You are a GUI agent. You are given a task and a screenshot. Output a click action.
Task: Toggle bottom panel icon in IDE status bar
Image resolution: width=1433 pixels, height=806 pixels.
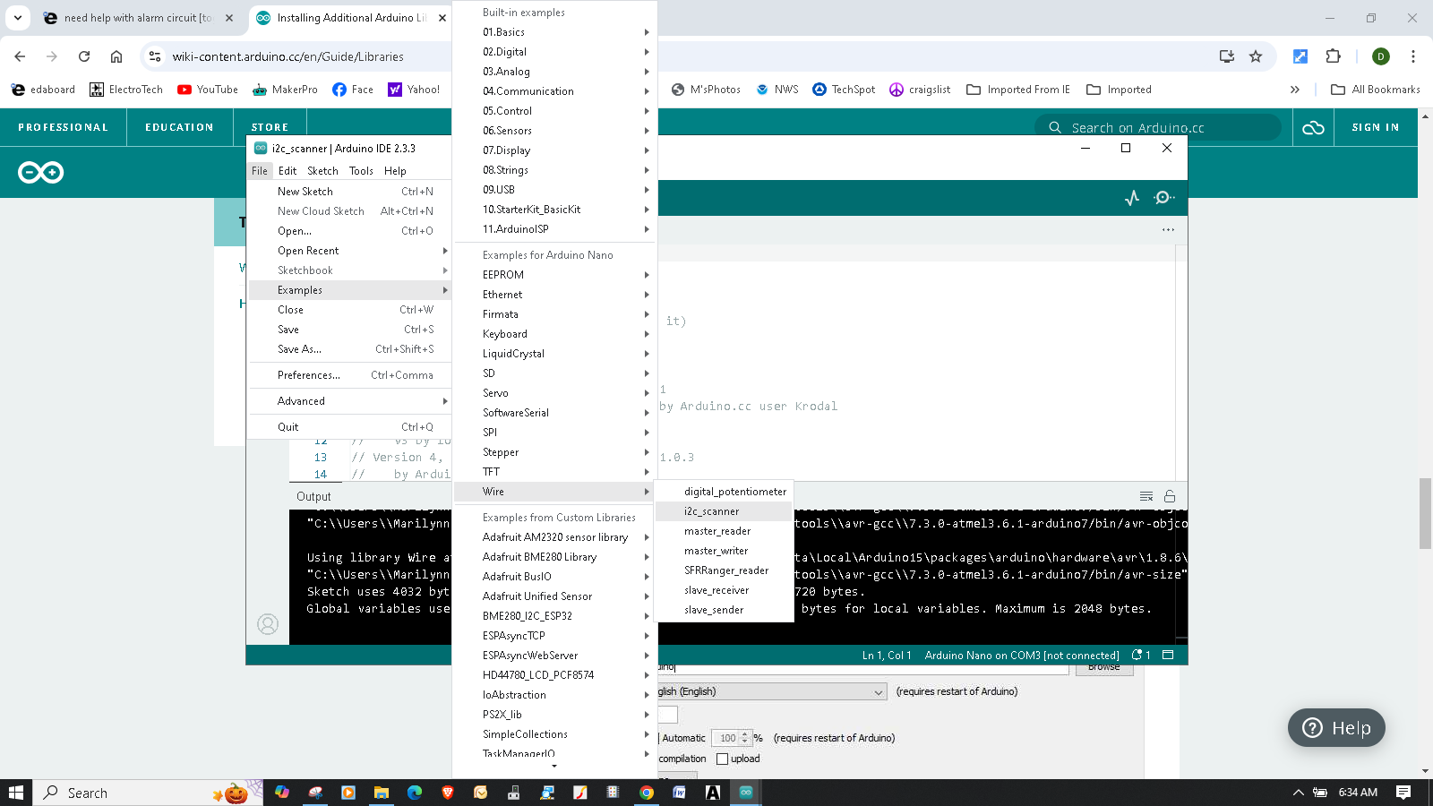coord(1168,656)
